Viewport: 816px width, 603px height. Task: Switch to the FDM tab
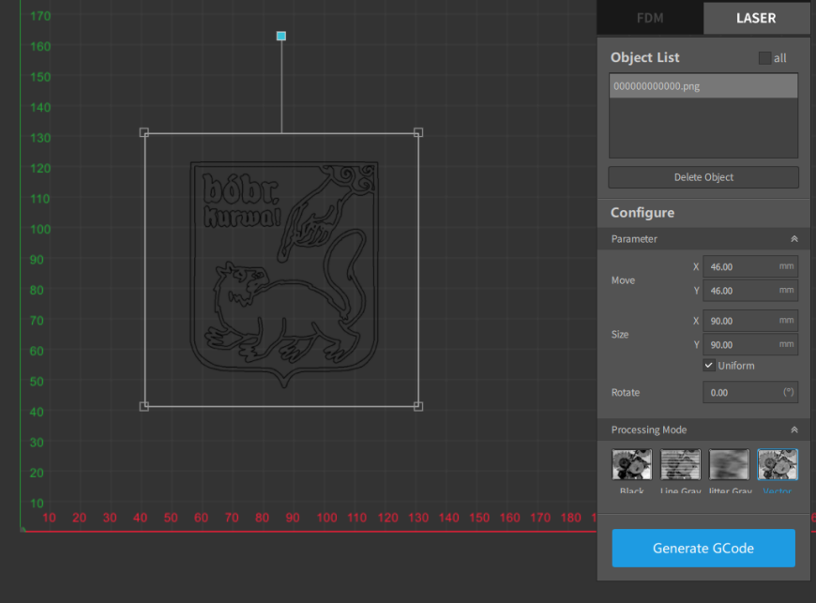(x=650, y=18)
